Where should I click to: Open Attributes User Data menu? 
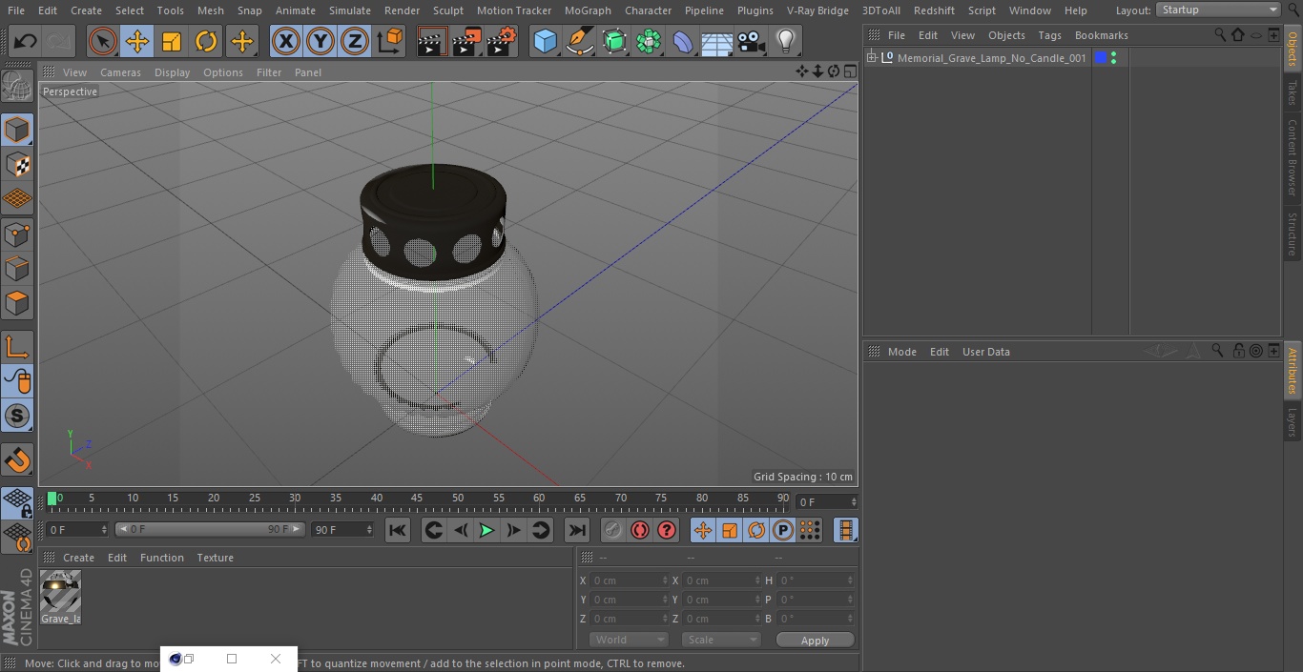[985, 352]
